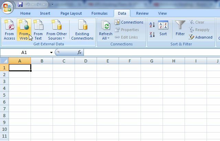Import data From Access
220x141 pixels.
[x=9, y=30]
